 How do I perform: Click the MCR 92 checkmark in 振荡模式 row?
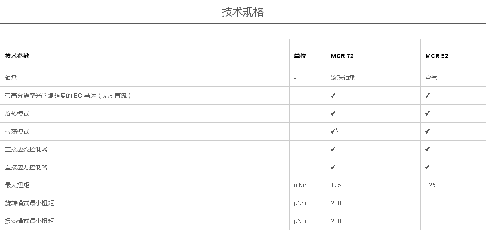427,131
